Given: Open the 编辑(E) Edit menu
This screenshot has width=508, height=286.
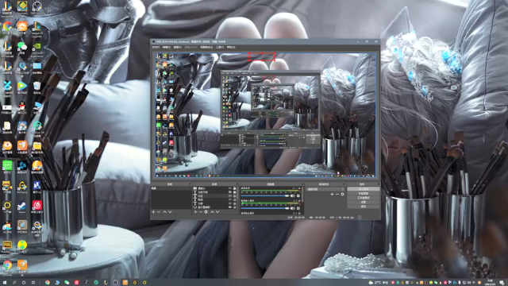Looking at the screenshot, I should pyautogui.click(x=167, y=48).
